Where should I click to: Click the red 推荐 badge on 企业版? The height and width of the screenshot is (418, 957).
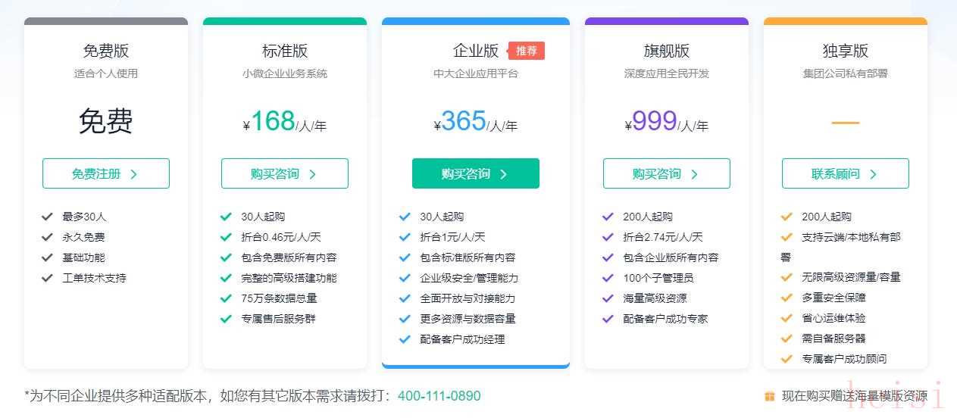[x=527, y=51]
